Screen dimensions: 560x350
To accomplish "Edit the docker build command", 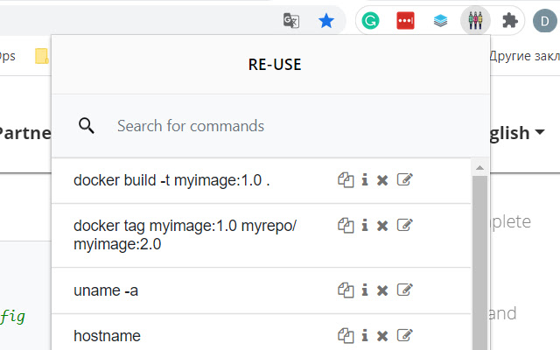I will [405, 179].
